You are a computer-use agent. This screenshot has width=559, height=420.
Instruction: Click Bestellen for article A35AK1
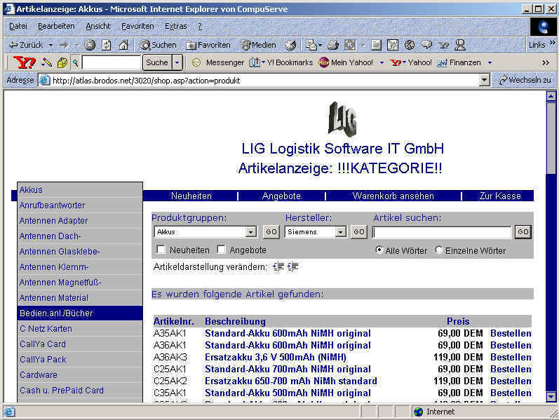coord(510,334)
